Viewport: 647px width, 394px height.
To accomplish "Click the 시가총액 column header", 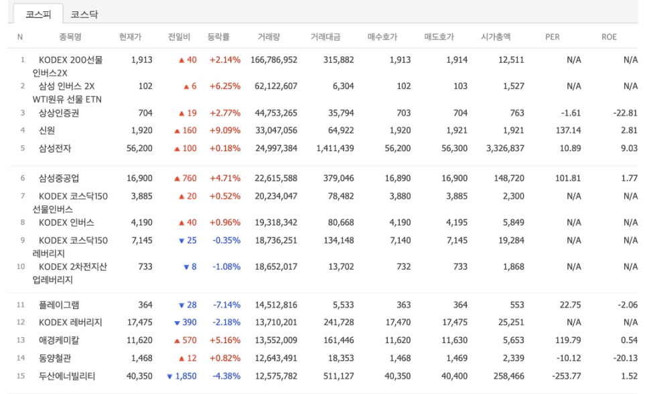I will coord(496,37).
